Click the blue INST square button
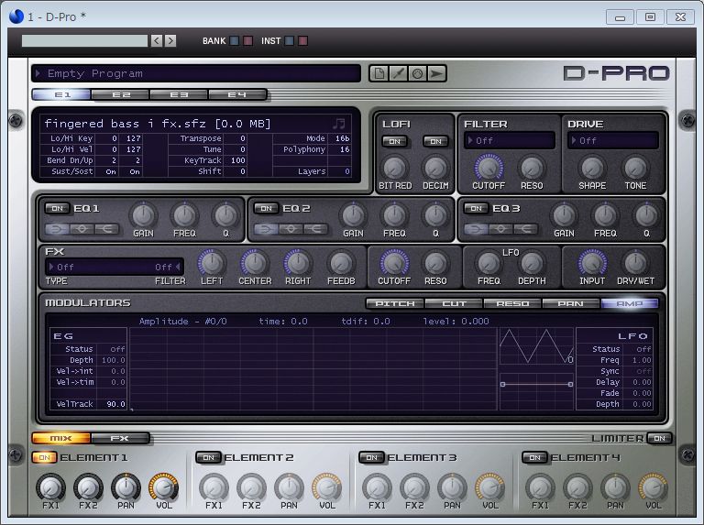Image resolution: width=704 pixels, height=525 pixels. click(x=290, y=41)
